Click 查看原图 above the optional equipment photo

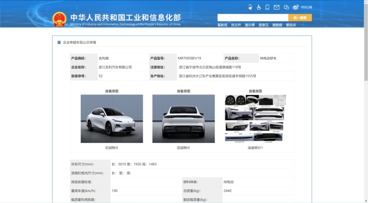(x=255, y=91)
